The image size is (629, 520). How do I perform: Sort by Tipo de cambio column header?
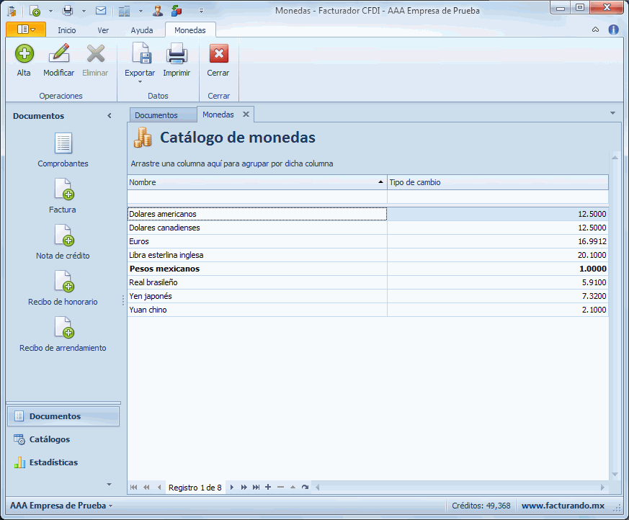(x=497, y=182)
